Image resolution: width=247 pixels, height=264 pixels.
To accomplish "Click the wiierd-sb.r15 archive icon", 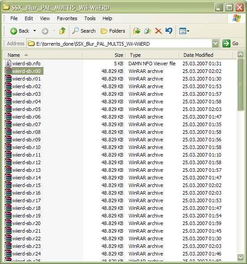I will pos(8,185).
